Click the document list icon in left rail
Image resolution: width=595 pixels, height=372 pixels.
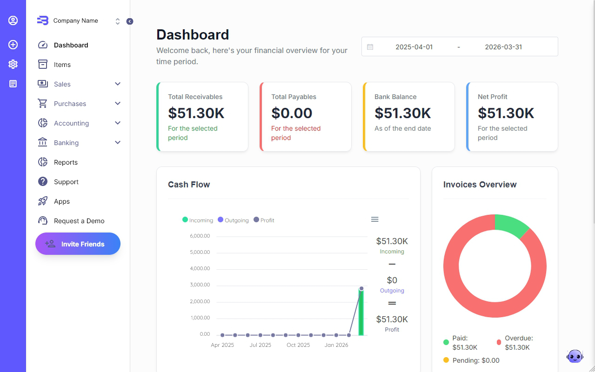click(x=13, y=84)
